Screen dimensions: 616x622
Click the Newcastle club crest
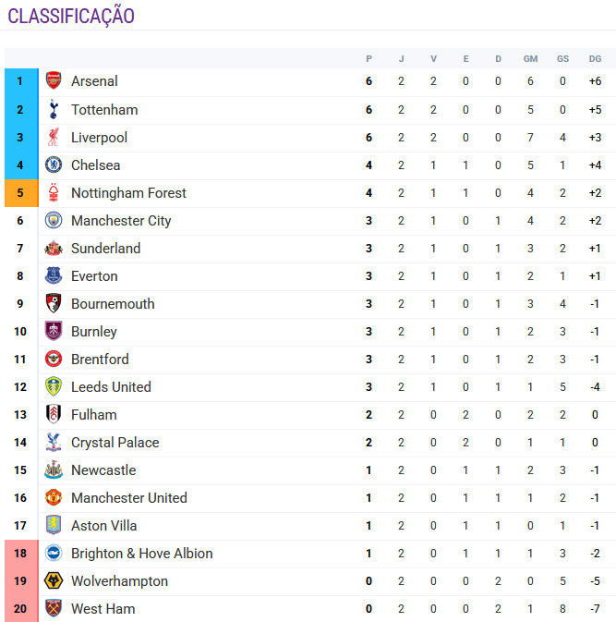click(x=54, y=470)
